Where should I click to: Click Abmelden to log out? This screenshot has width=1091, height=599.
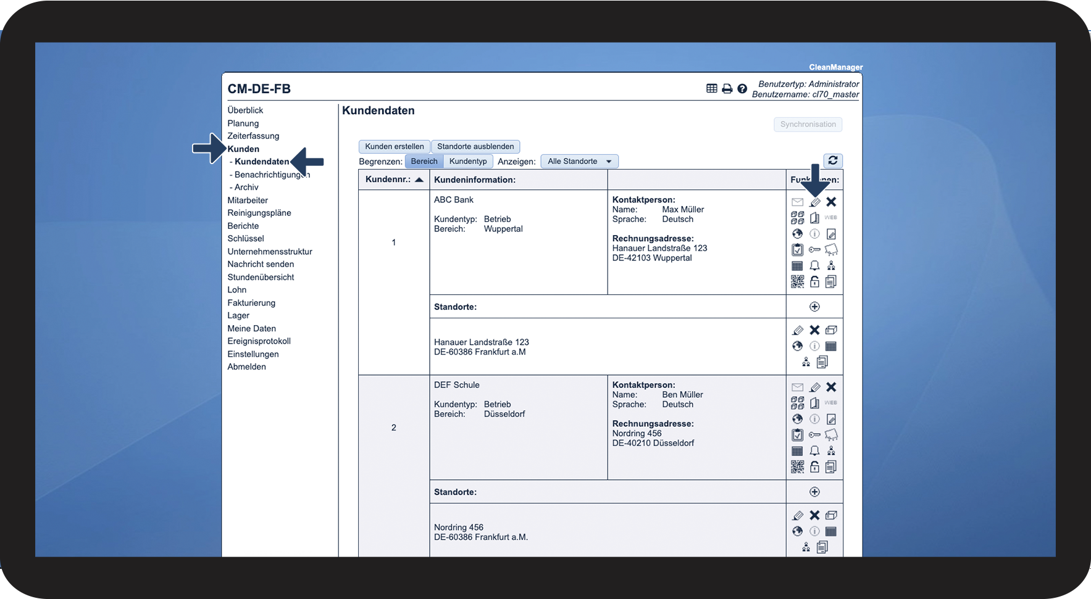pyautogui.click(x=247, y=366)
